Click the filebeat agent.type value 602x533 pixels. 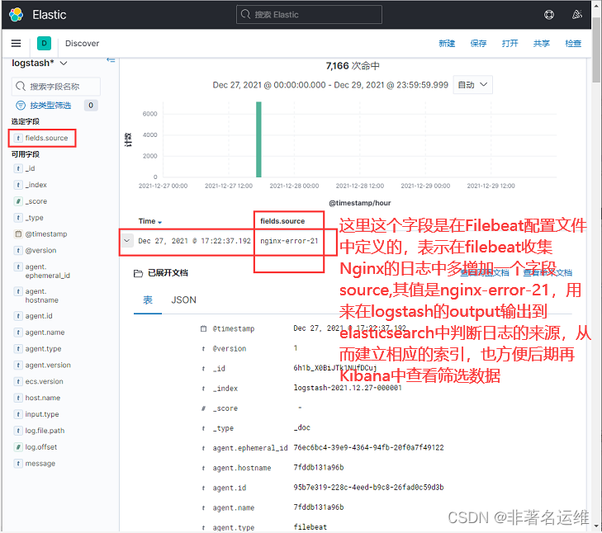310,527
